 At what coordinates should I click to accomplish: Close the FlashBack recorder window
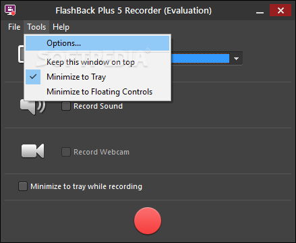coord(280,10)
